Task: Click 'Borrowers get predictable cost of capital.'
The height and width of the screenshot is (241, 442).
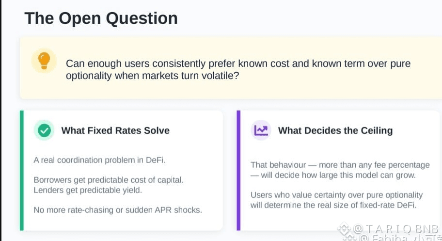Action: click(109, 180)
